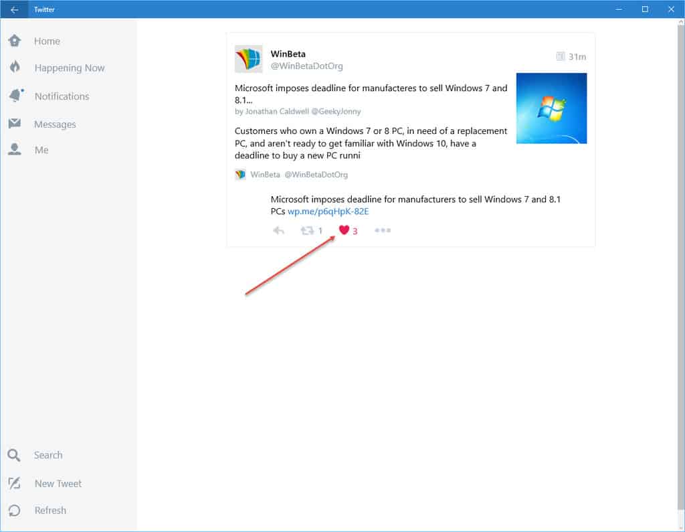Screen dimensions: 685x532
Task: Click the Happening Now flame icon
Action: coord(15,68)
